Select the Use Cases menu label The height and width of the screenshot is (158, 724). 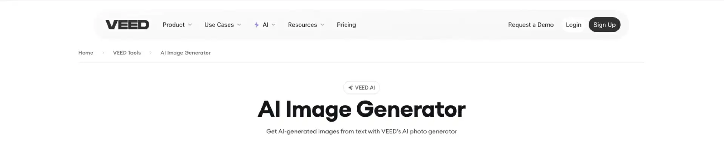219,25
